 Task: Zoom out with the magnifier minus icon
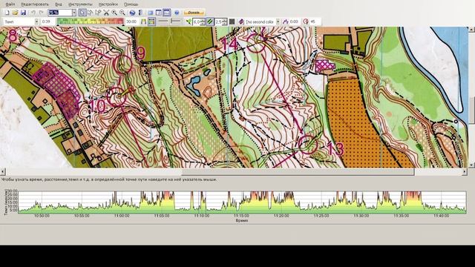point(122,13)
